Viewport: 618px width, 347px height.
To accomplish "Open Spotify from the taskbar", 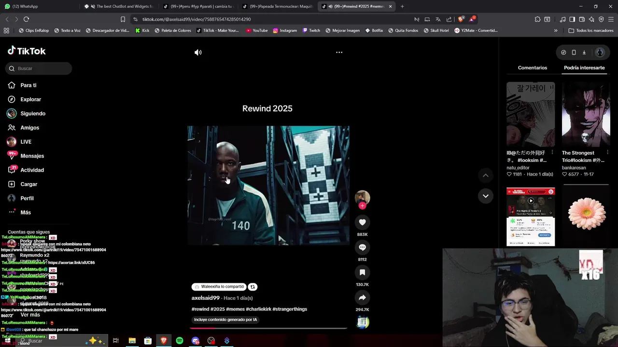I will 180,341.
